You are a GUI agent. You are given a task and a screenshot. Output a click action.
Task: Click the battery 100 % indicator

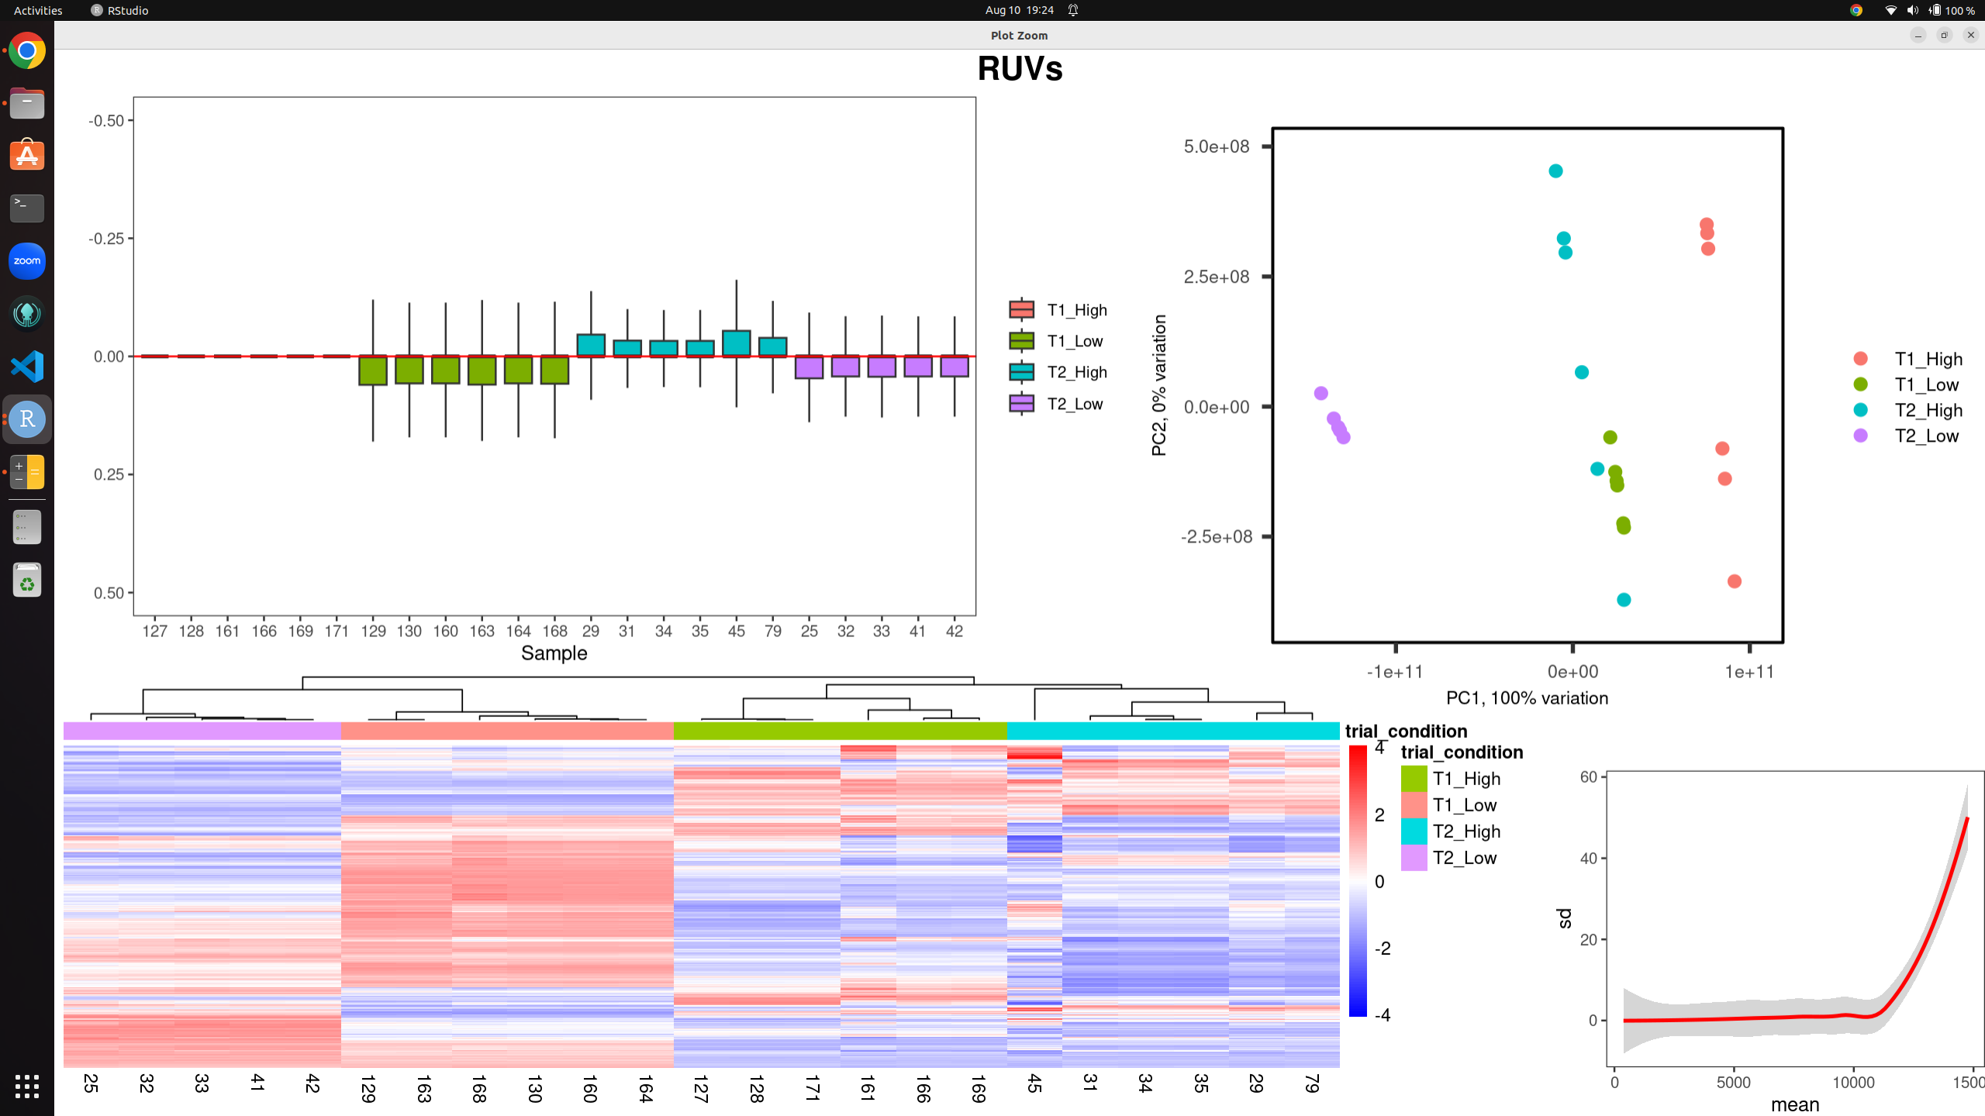point(1952,10)
